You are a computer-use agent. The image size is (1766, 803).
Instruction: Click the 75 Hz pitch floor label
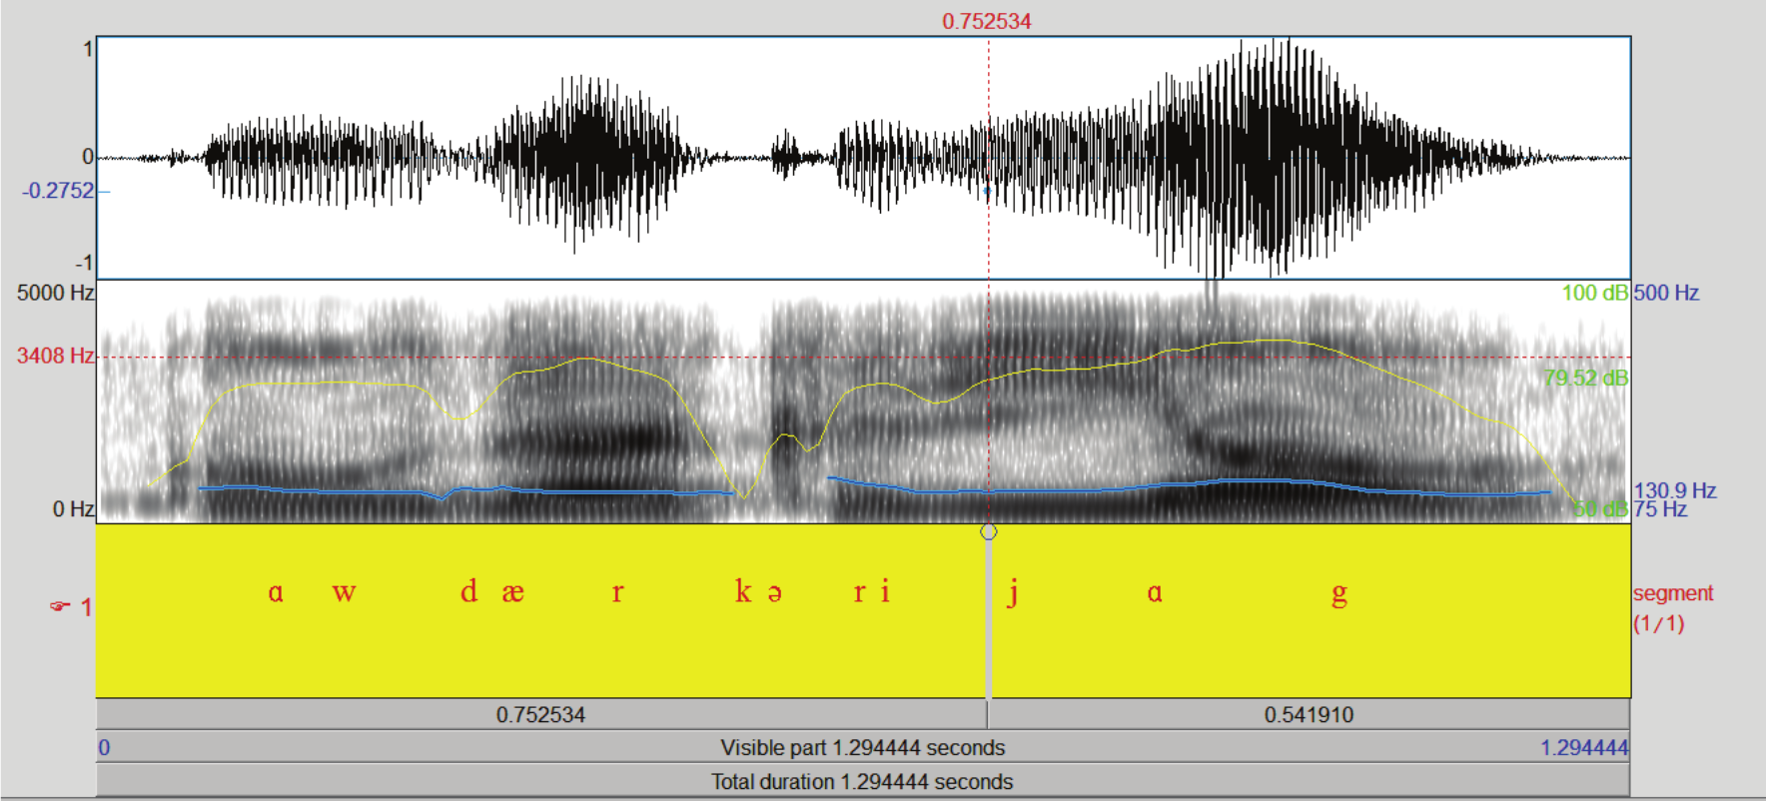coord(1660,509)
